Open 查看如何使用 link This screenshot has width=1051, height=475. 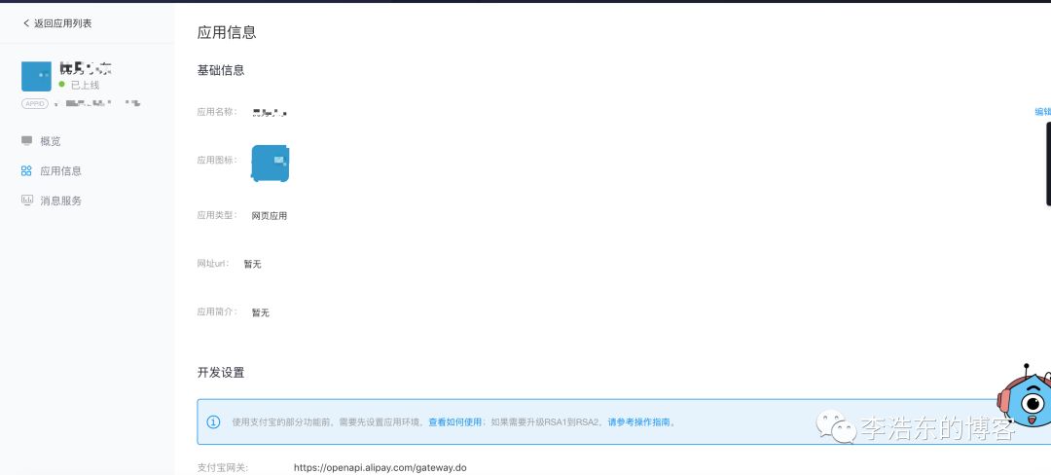455,422
